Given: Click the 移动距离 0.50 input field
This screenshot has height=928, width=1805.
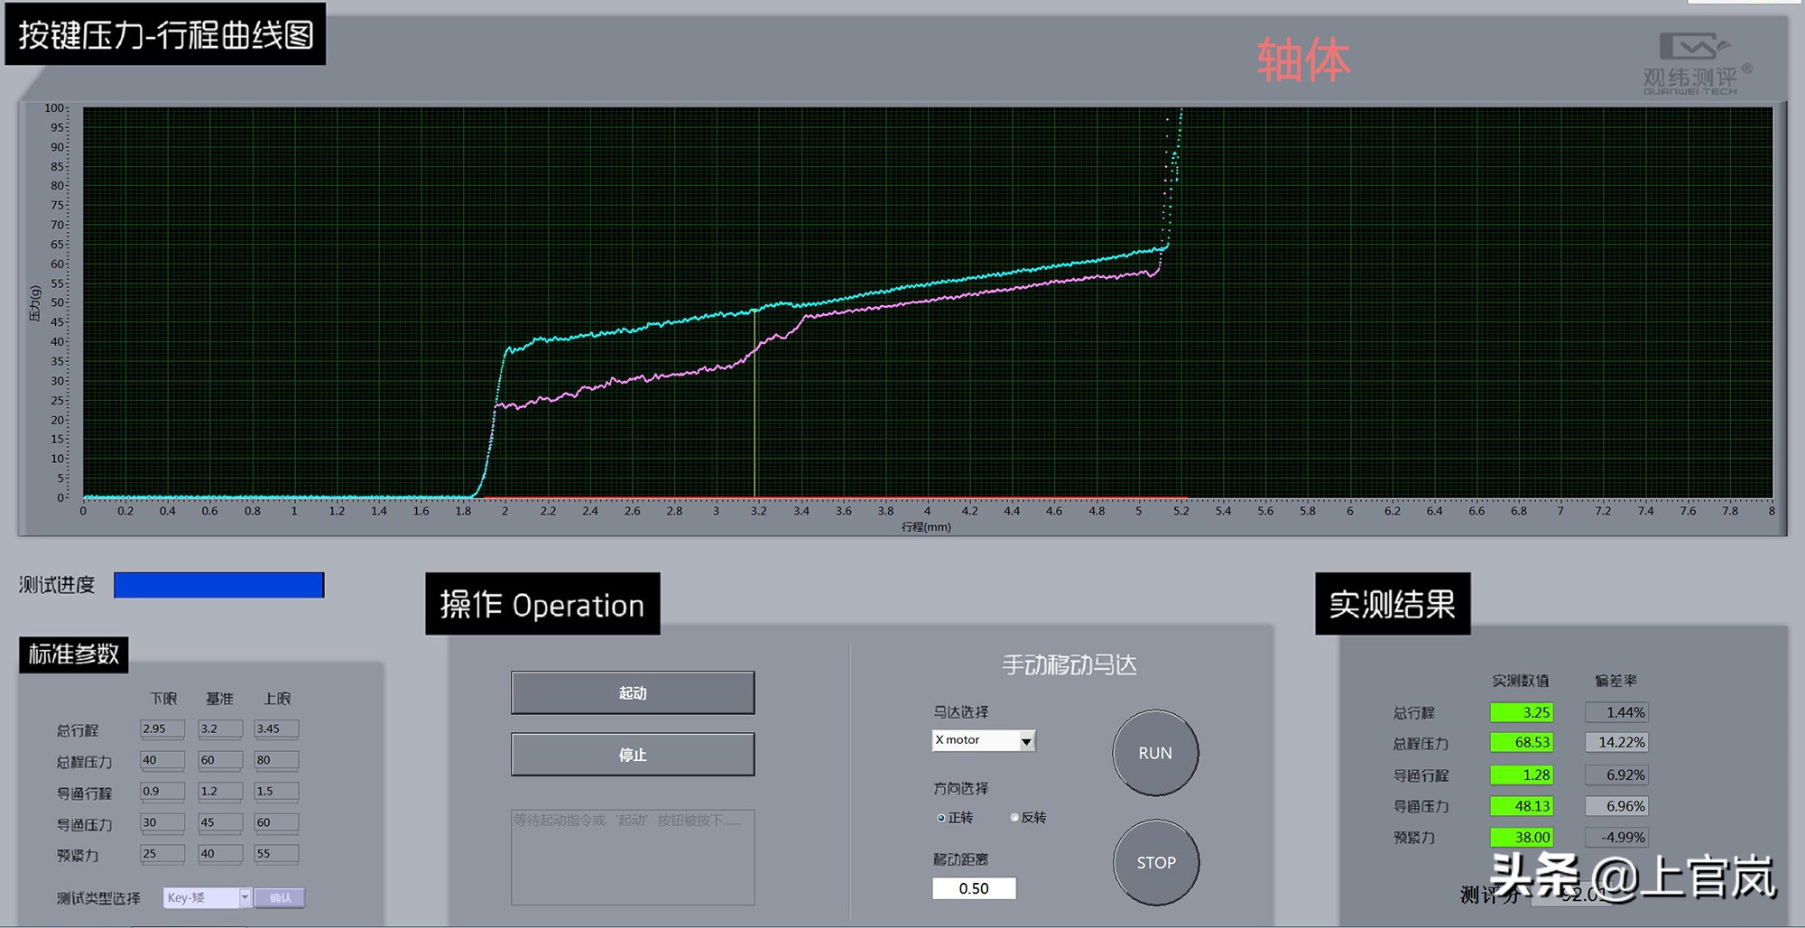Looking at the screenshot, I should pyautogui.click(x=974, y=888).
